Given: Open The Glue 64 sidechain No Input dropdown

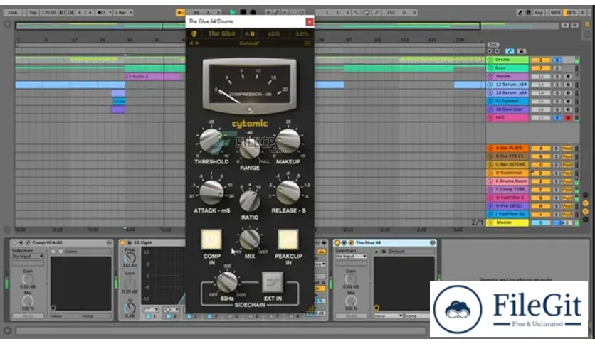Looking at the screenshot, I should tap(351, 257).
